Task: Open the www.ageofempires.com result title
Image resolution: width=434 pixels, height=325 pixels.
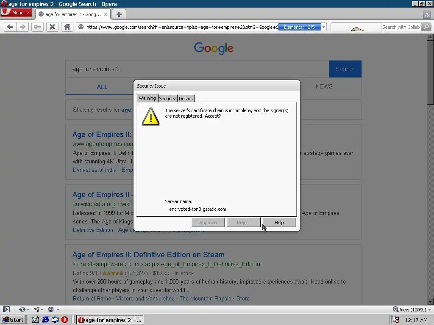Action: click(x=102, y=135)
